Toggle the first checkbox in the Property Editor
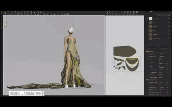Viewport: 172px width, 107px height. pyautogui.click(x=160, y=59)
